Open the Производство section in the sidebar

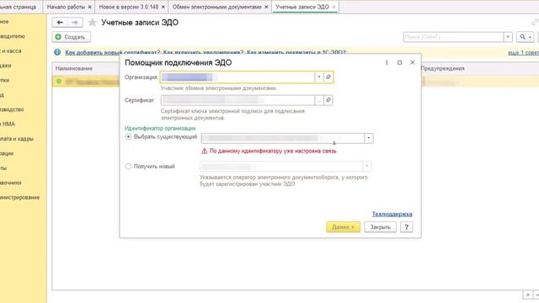(x=12, y=109)
